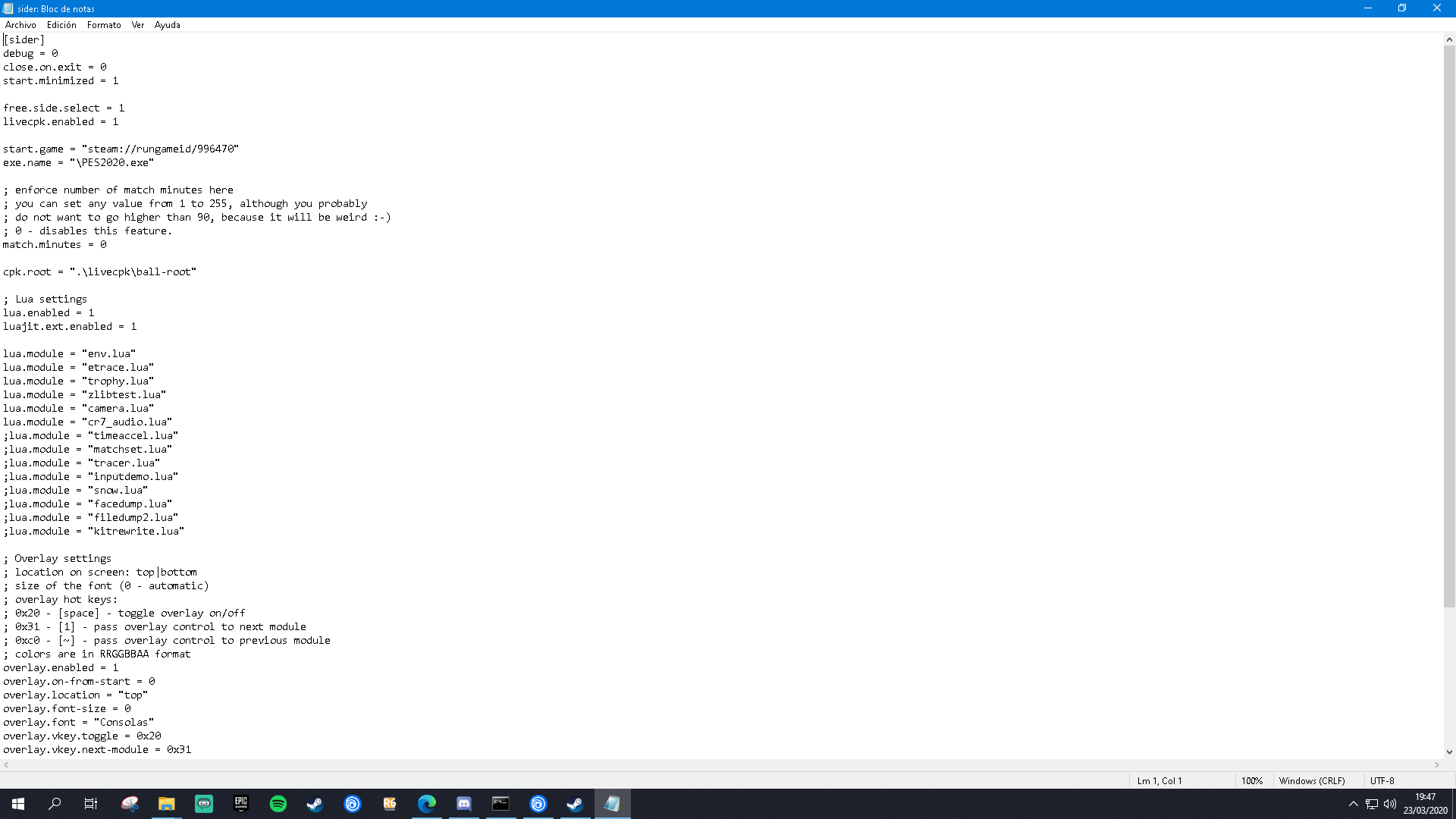
Task: Open the Edición menu
Action: [x=61, y=25]
